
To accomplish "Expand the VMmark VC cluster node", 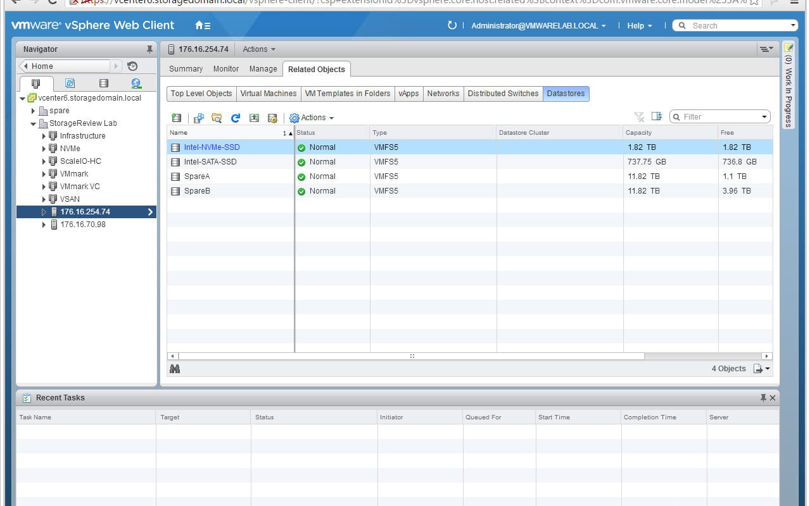I will (44, 187).
